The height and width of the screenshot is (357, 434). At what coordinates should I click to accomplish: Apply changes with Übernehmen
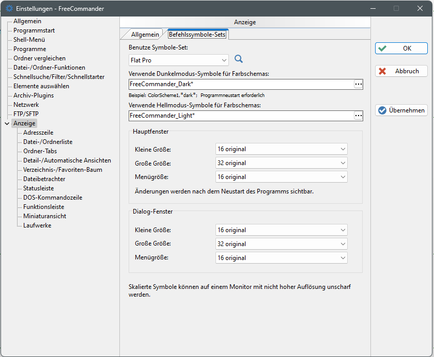tap(401, 110)
